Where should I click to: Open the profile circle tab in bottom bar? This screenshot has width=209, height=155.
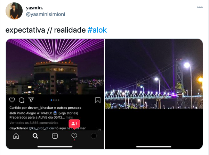94,136
